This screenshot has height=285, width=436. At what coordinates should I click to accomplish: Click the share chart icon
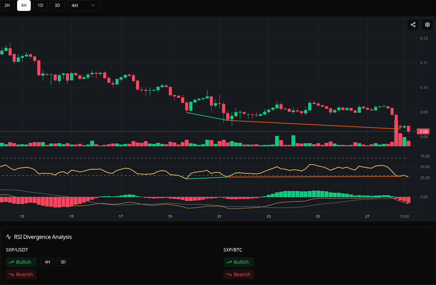coord(413,24)
